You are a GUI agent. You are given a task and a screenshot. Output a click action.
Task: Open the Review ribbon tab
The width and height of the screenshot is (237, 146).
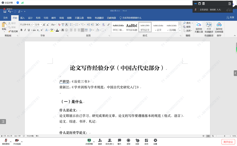[61, 18]
